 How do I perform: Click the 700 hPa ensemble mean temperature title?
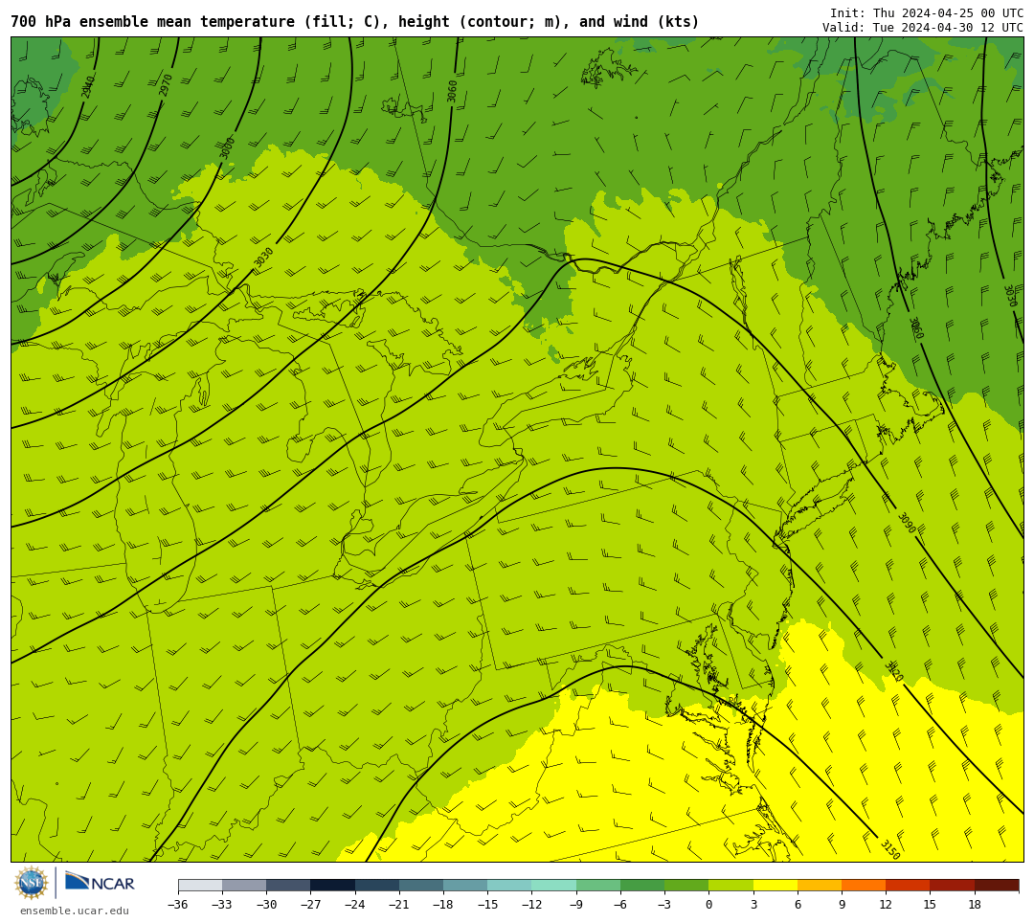click(x=355, y=22)
